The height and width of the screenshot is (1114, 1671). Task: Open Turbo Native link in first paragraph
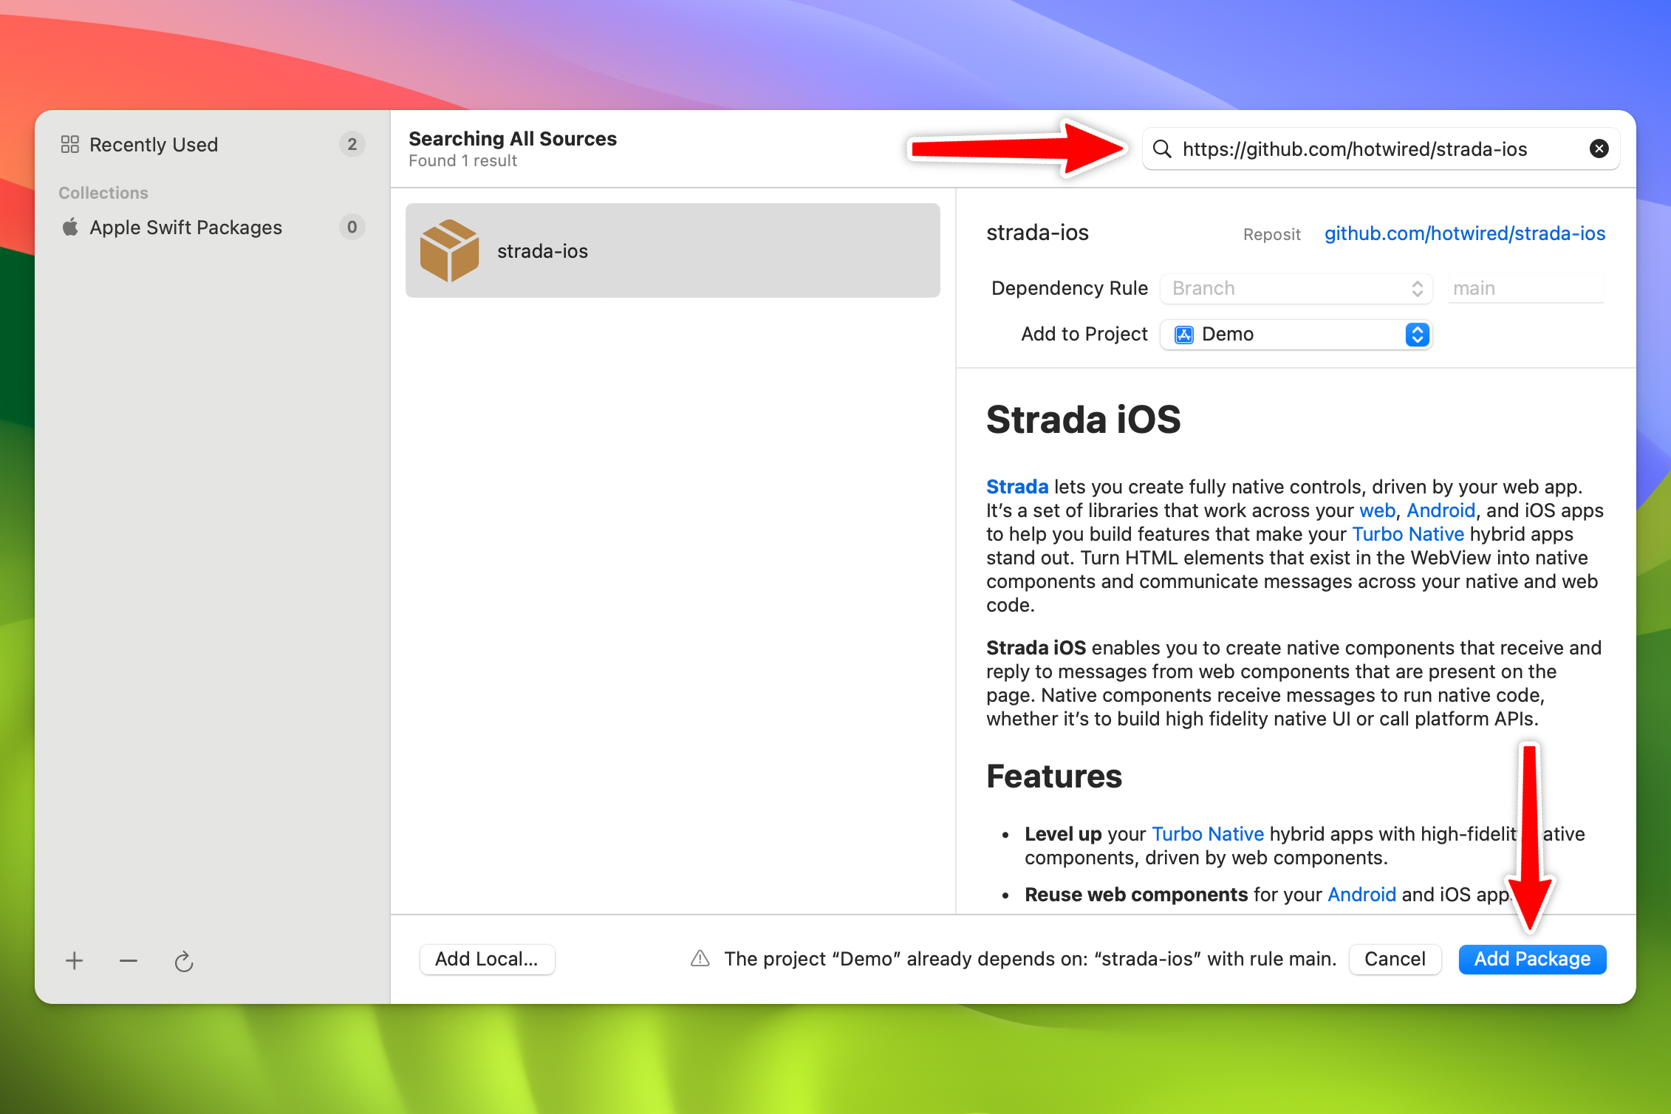(1408, 534)
